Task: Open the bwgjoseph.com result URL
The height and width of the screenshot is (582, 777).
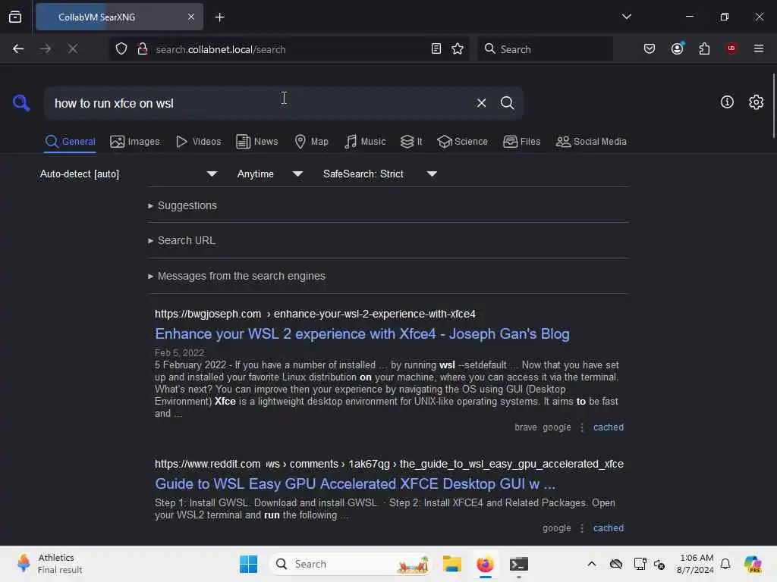Action: click(x=315, y=314)
